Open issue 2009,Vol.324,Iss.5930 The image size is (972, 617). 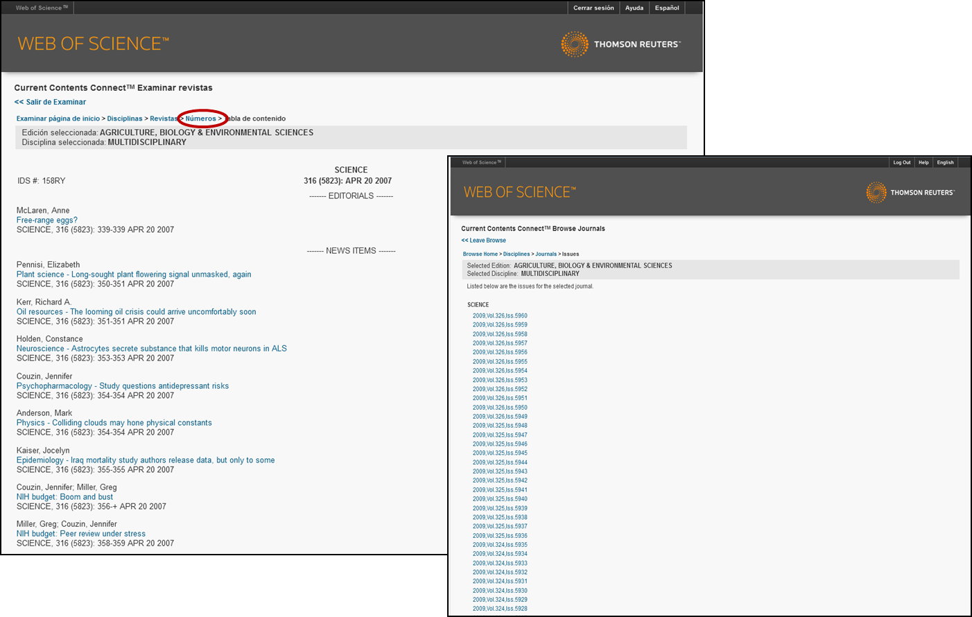[x=500, y=591]
